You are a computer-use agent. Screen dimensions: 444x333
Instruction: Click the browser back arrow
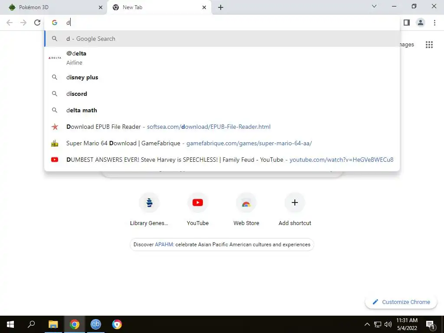[10, 23]
